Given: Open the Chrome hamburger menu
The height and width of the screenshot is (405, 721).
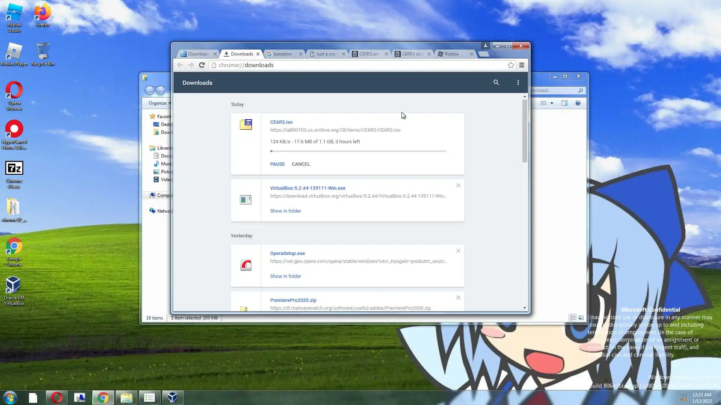Looking at the screenshot, I should click(522, 65).
